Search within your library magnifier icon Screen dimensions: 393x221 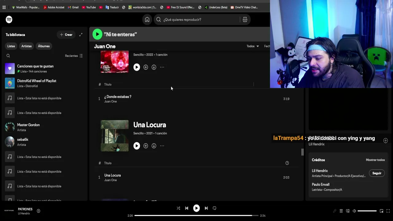point(8,56)
